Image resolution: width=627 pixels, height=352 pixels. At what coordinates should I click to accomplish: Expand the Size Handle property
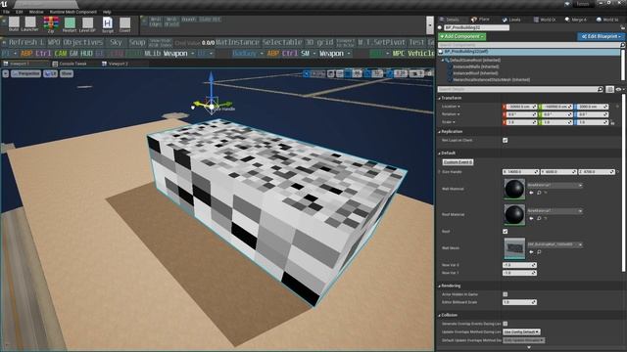[x=440, y=172]
